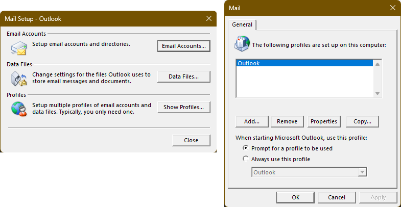Viewport: 401px width, 207px height.
Task: Click the profile list scroll down arrow
Action: (x=377, y=93)
